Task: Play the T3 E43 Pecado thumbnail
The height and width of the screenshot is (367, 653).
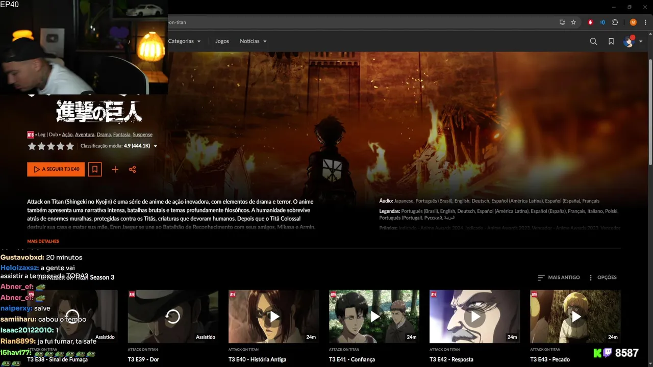Action: pyautogui.click(x=575, y=317)
